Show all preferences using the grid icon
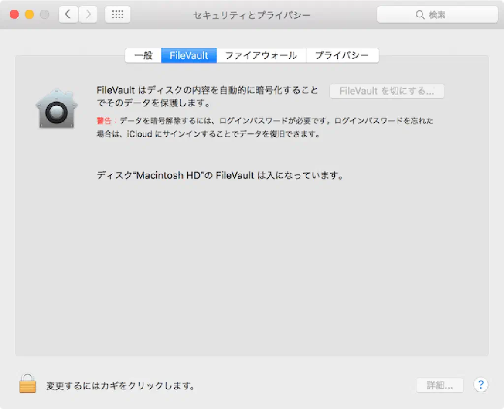The image size is (504, 409). point(118,15)
